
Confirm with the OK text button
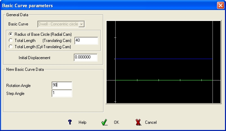[116, 122]
